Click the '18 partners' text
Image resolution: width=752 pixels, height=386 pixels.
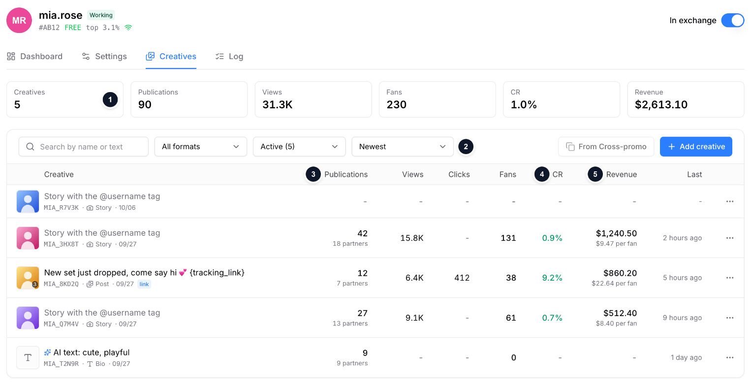click(x=350, y=244)
